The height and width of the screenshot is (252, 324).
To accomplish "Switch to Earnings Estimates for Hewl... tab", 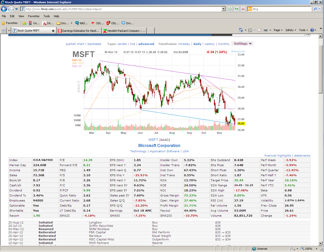I will [x=79, y=31].
